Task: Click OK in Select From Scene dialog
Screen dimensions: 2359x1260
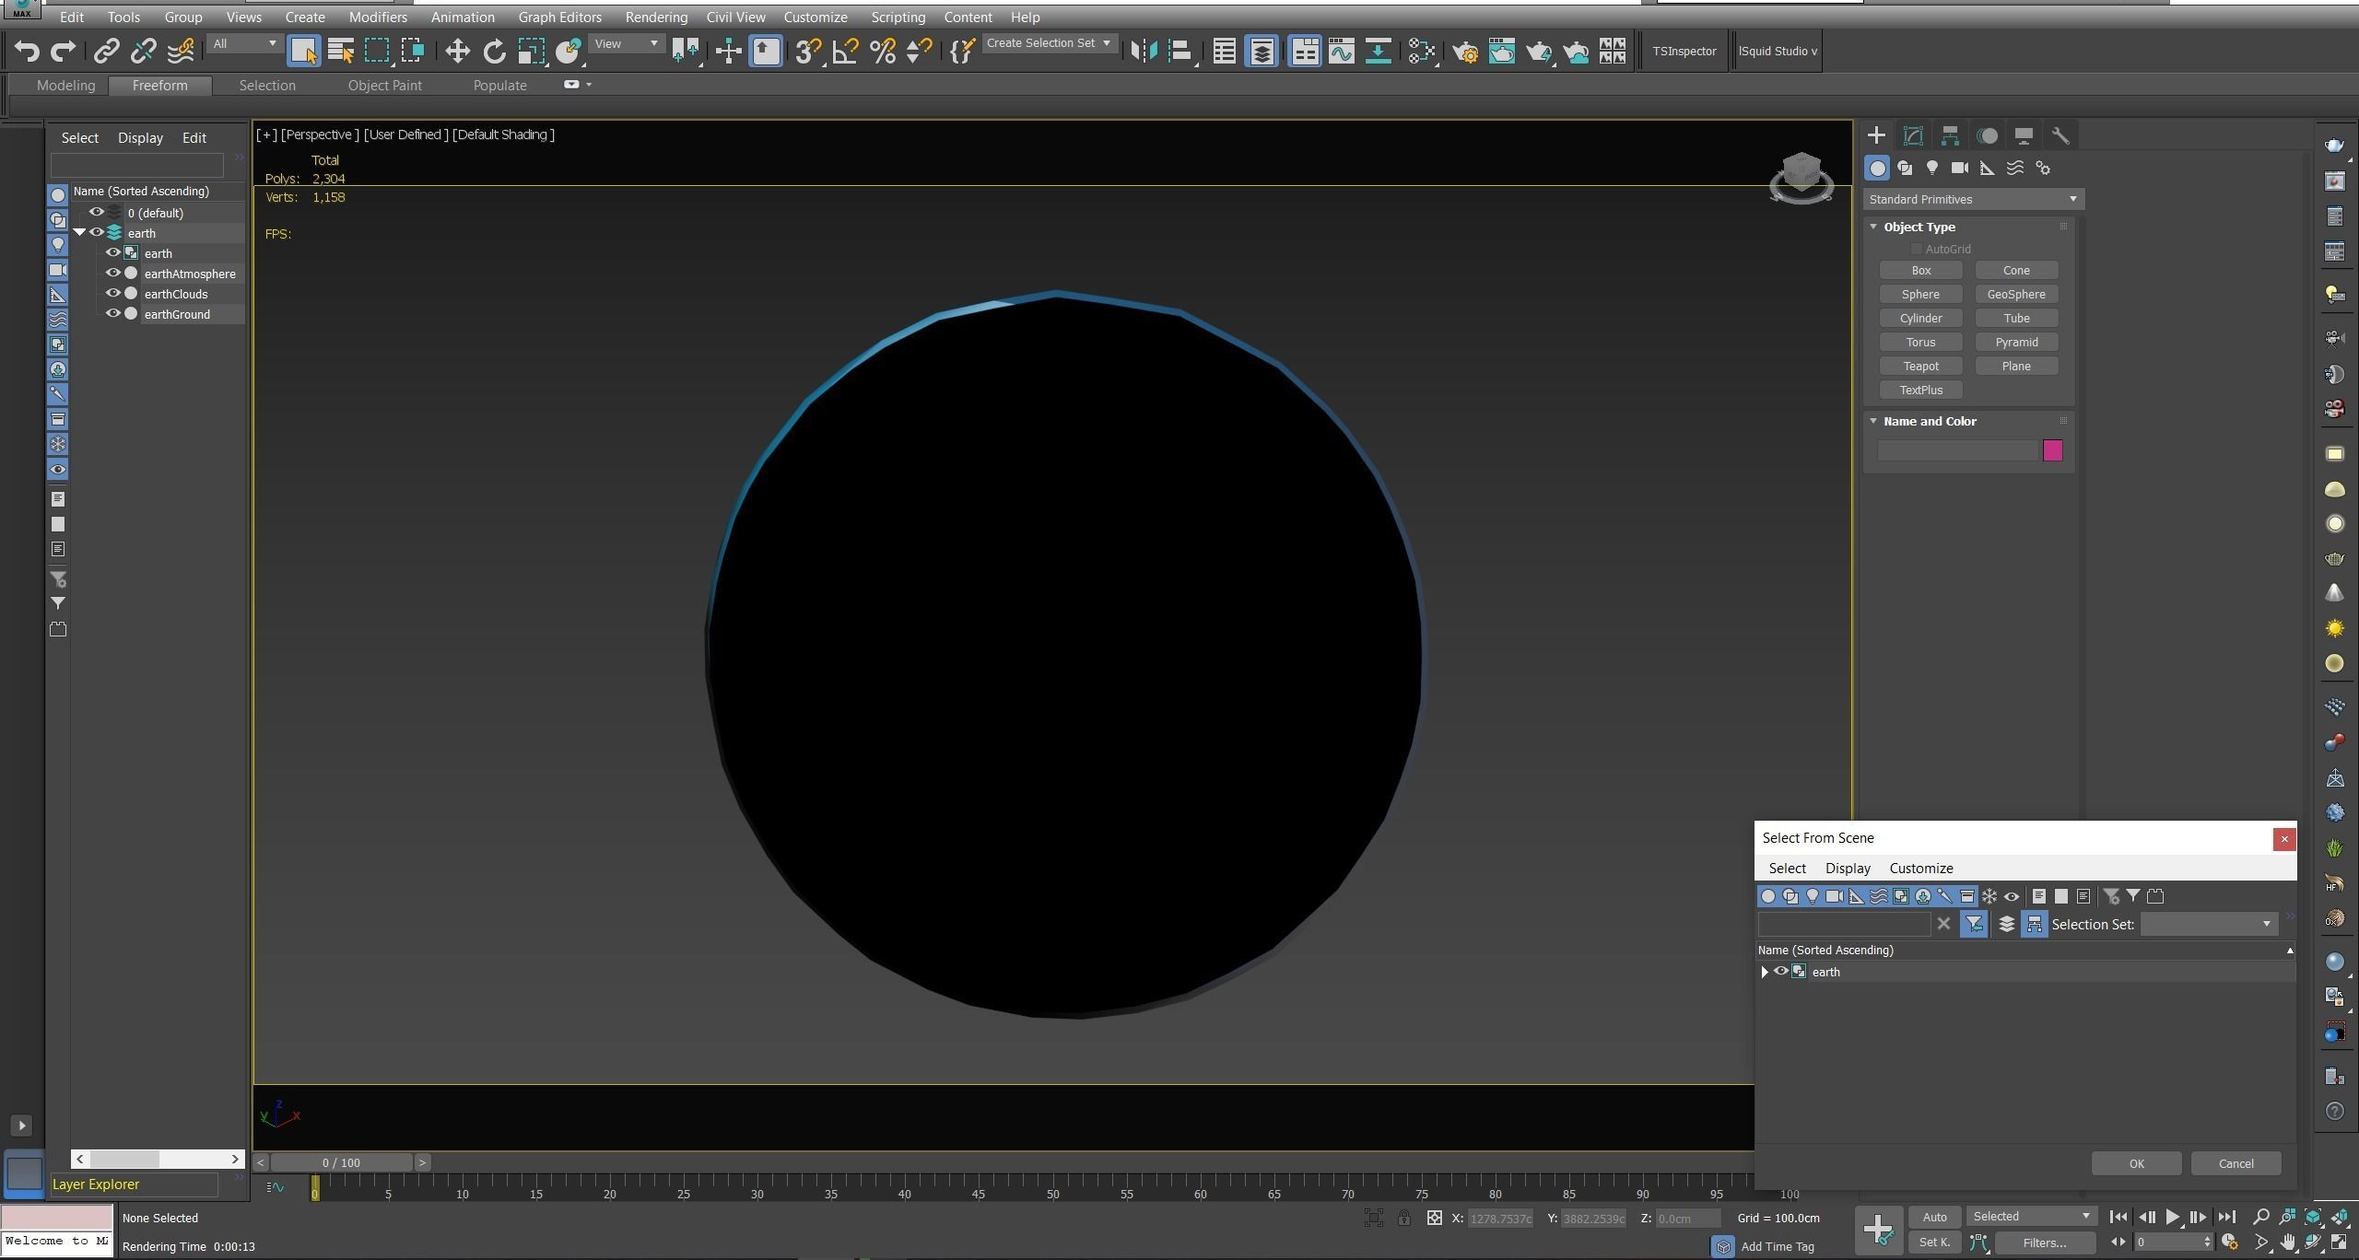Action: coord(2135,1163)
